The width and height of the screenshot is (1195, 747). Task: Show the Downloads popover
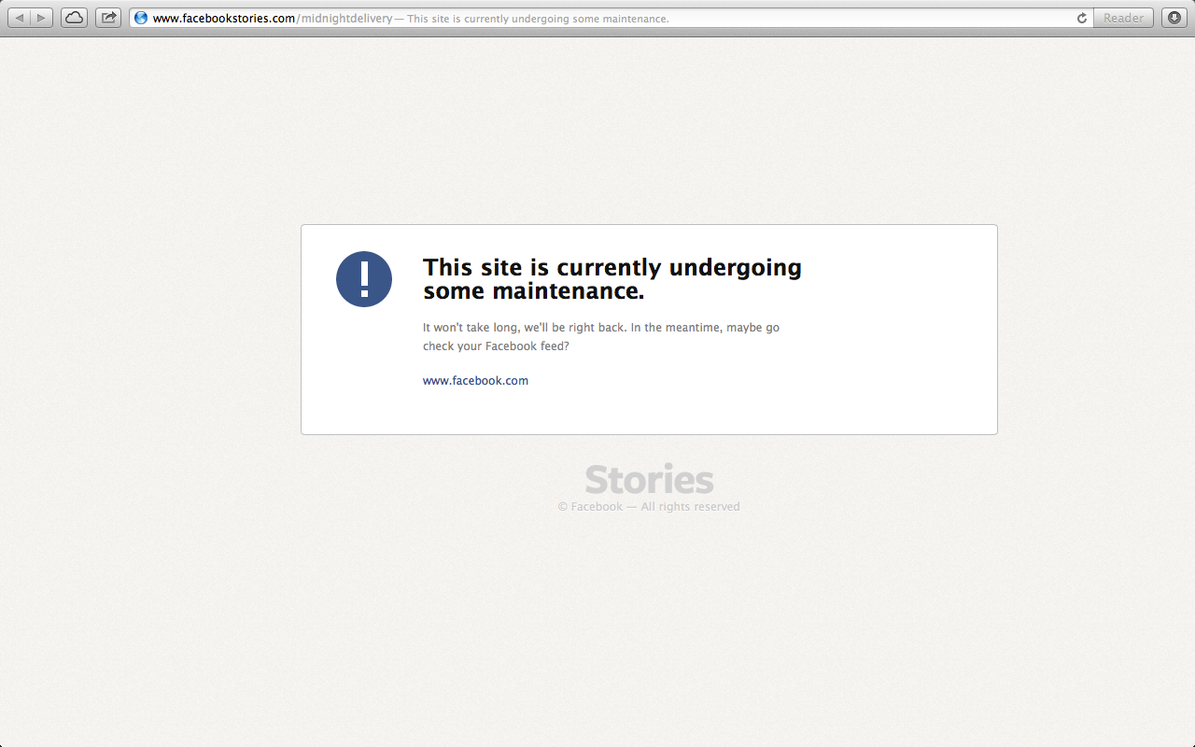pyautogui.click(x=1174, y=18)
